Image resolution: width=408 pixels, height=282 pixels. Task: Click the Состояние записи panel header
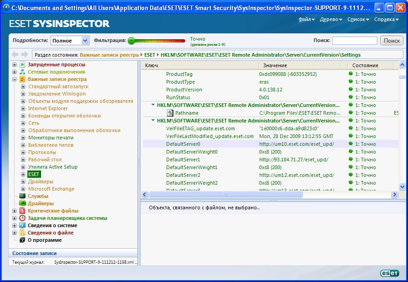tap(73, 253)
